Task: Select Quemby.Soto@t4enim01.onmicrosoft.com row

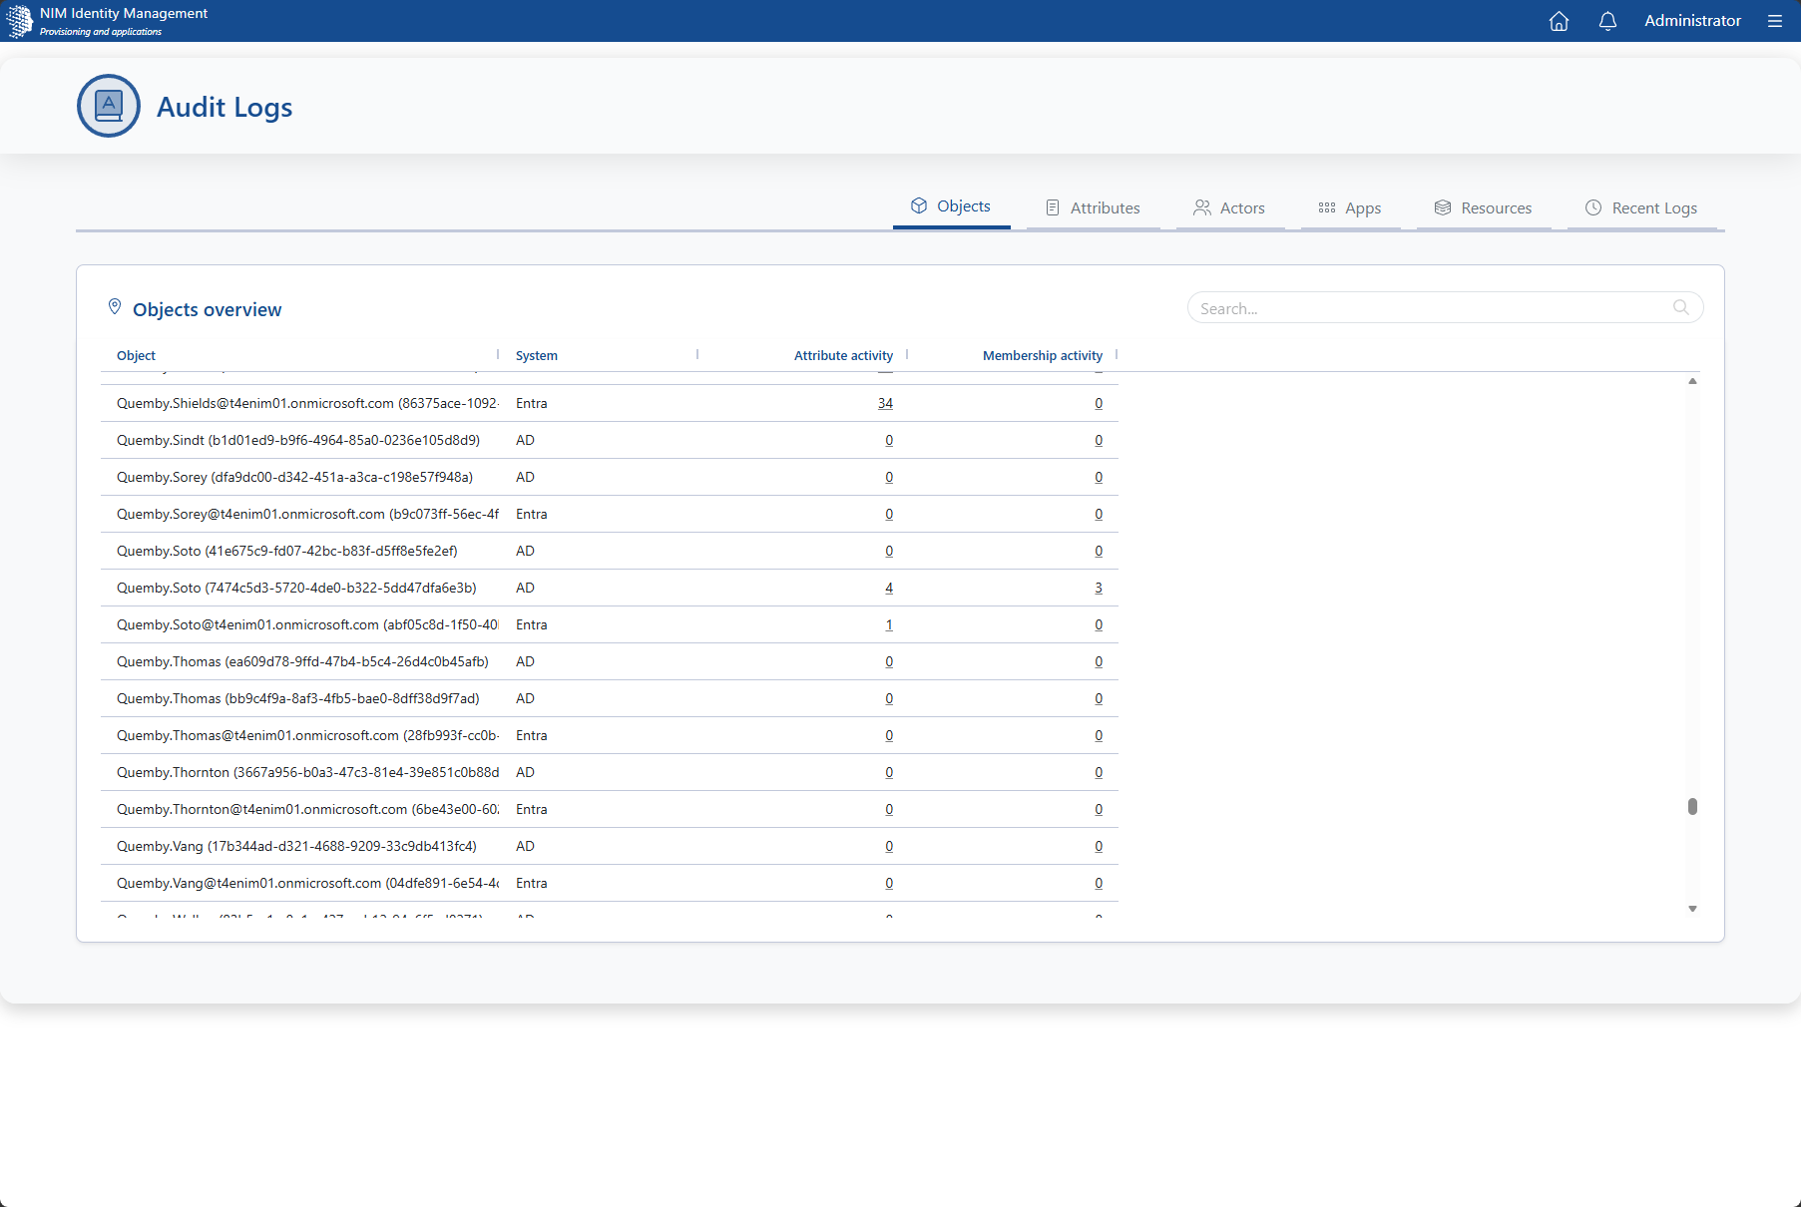Action: pos(610,624)
